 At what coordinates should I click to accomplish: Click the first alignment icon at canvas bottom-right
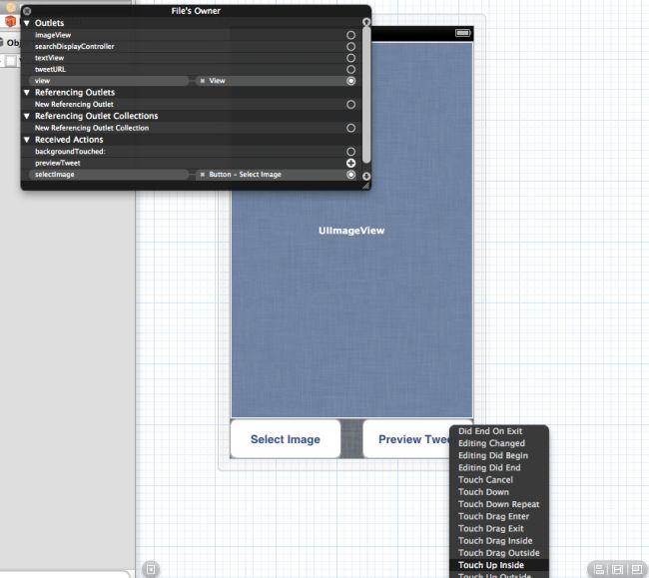click(x=599, y=570)
